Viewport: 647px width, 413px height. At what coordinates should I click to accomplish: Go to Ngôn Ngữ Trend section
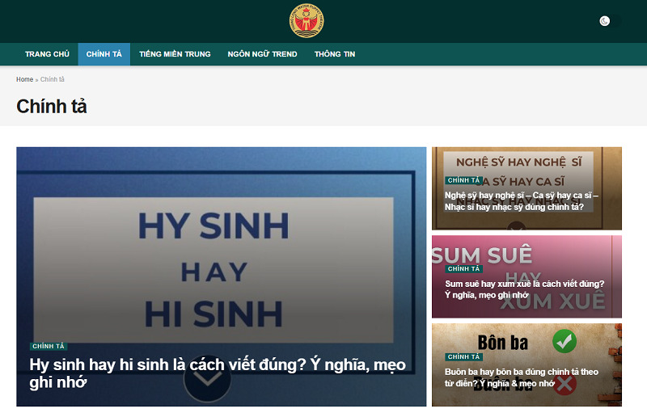point(262,54)
